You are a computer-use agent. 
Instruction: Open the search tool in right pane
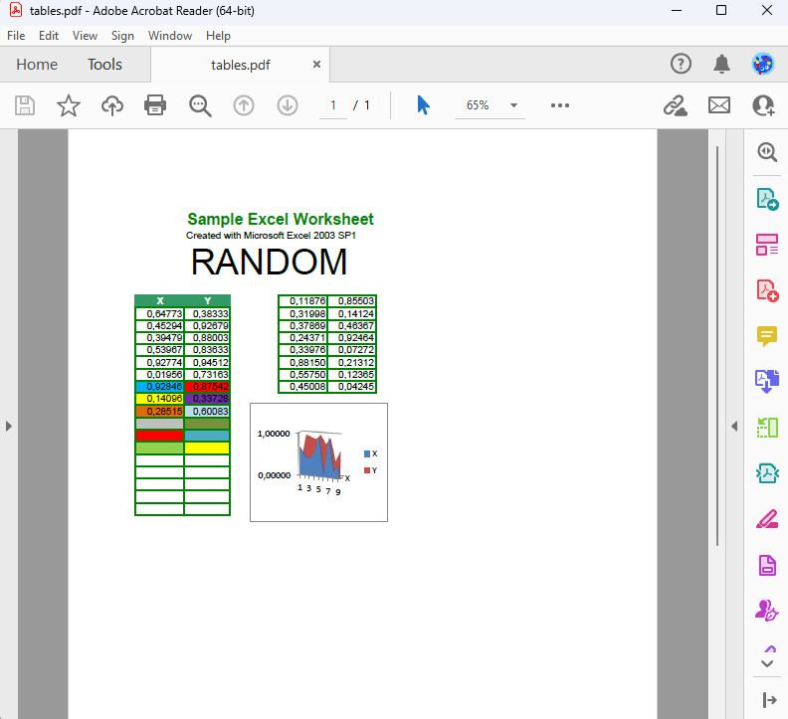[767, 152]
